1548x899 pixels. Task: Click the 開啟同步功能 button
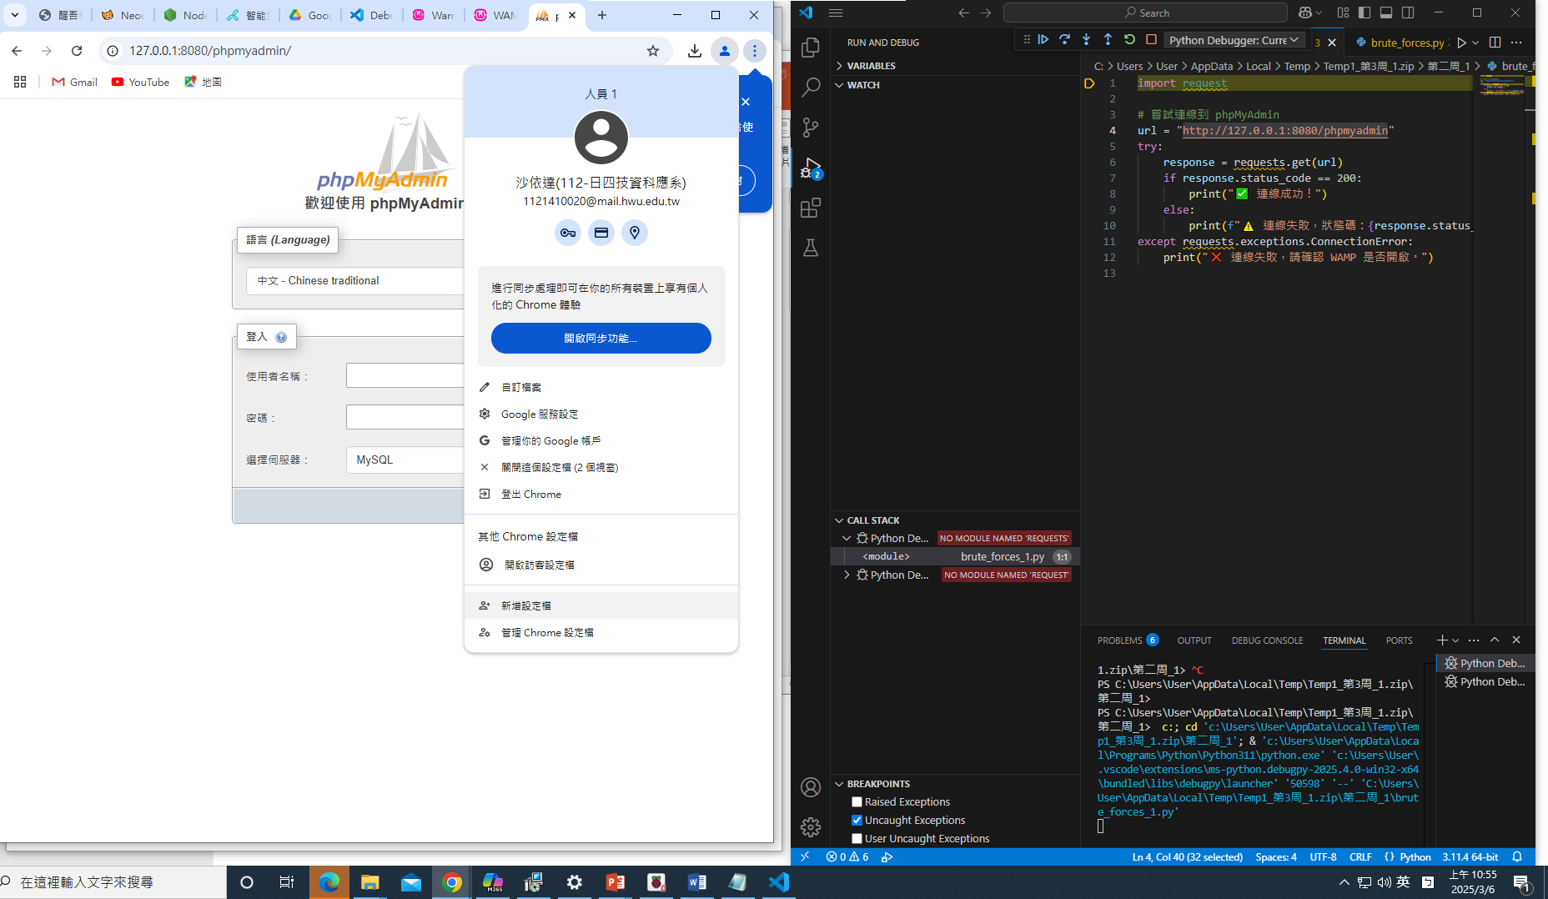tap(601, 339)
